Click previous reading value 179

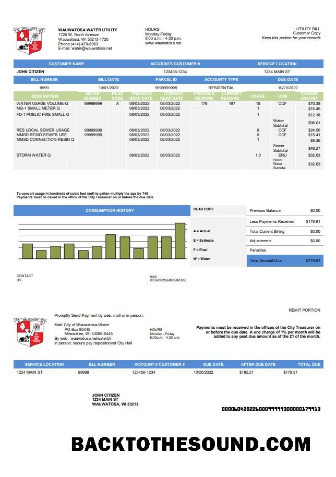pos(204,104)
